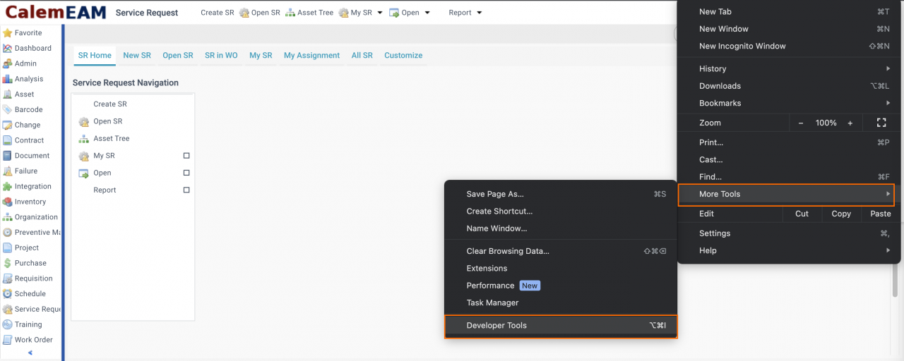Toggle the square box beside Open in the navigation panel
The image size is (904, 361).
[186, 173]
